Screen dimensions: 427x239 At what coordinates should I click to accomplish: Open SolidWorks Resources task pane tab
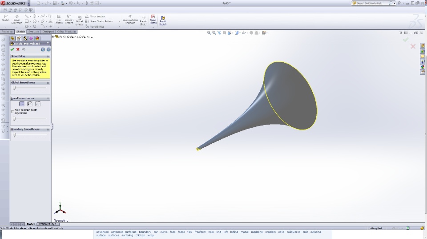click(x=423, y=46)
